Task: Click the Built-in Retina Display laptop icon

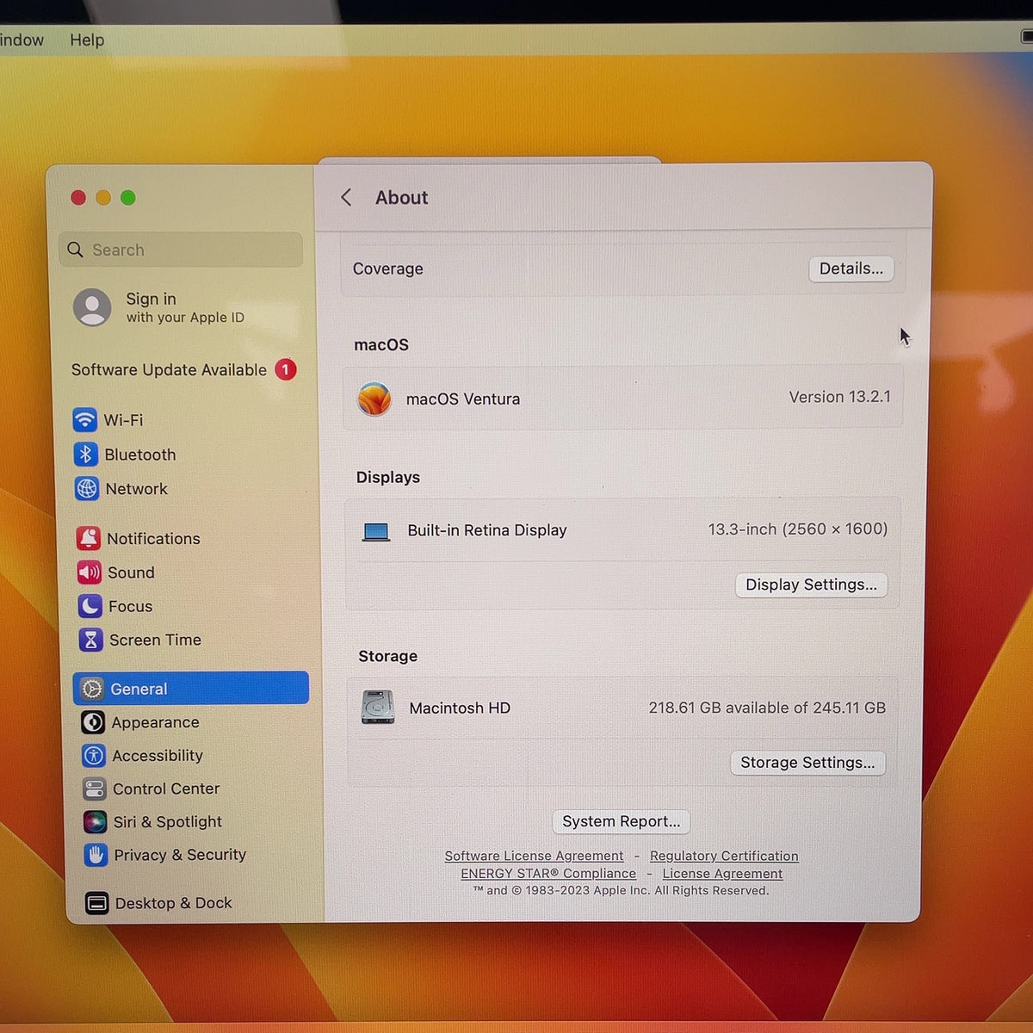Action: pos(376,531)
